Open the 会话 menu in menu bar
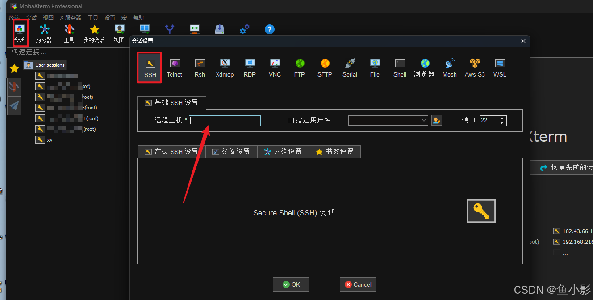 coord(31,18)
